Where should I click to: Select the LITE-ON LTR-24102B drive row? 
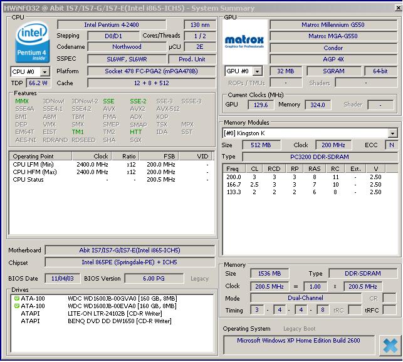(x=112, y=313)
